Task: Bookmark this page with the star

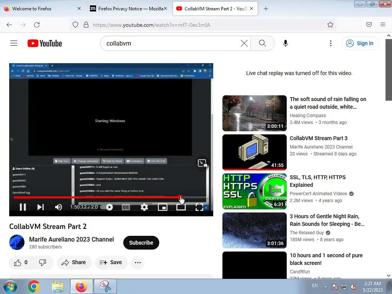Action: (x=330, y=24)
